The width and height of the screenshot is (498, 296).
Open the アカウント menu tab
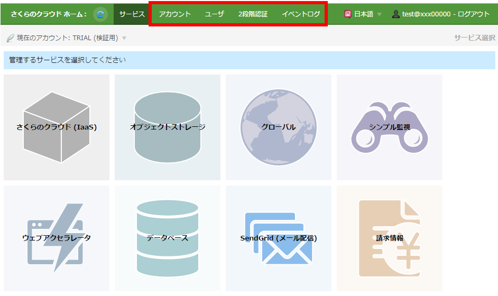tap(174, 14)
